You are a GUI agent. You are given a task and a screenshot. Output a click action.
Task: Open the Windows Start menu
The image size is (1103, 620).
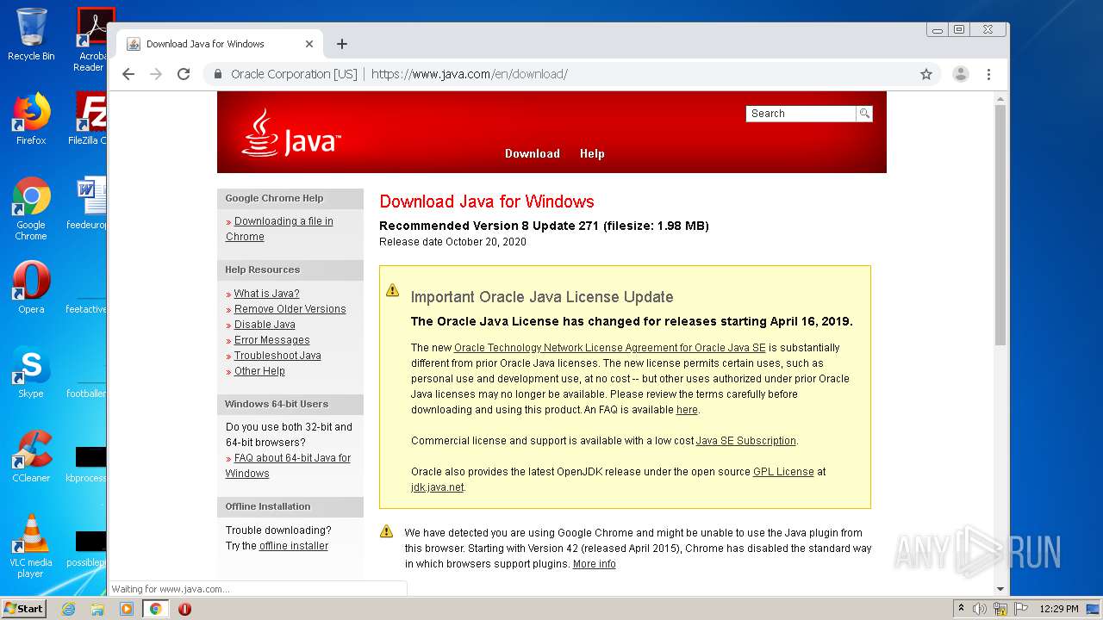tap(24, 608)
